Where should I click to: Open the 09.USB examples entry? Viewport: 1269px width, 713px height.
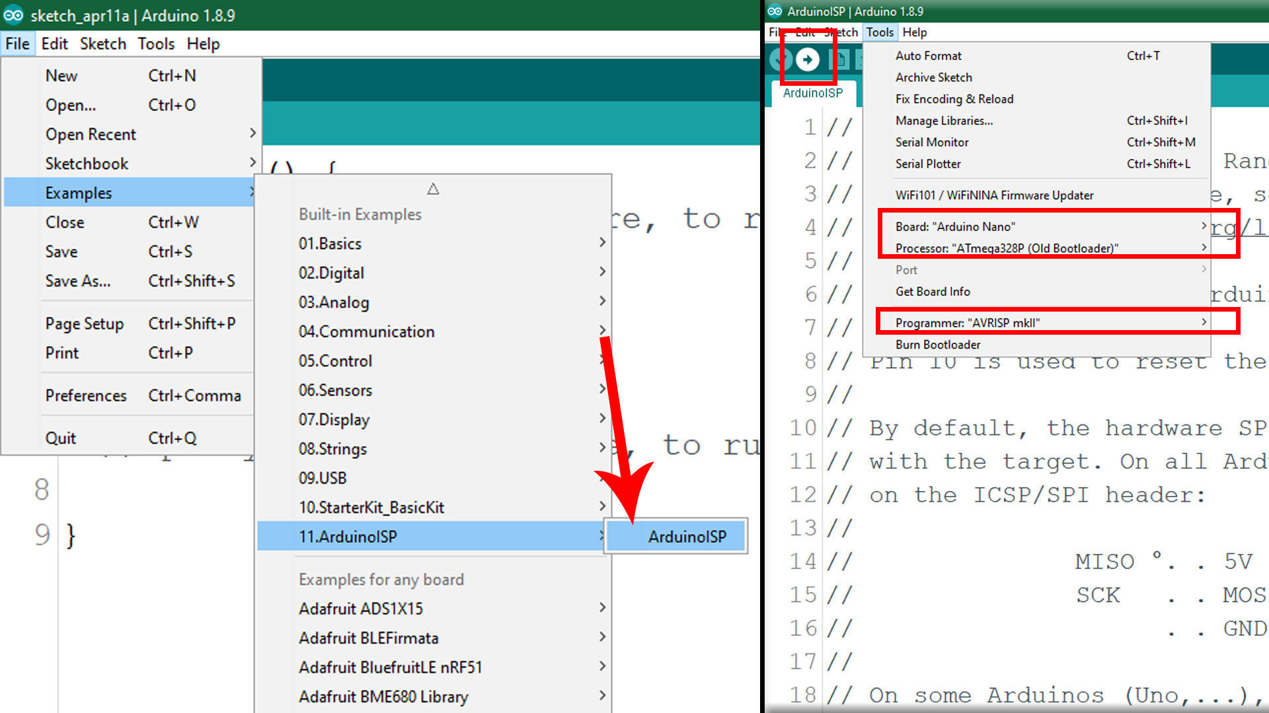pos(434,478)
